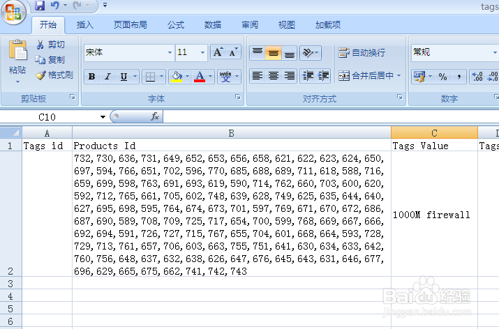Screen dimensions: 499x329
Task: Open the 视图 ribbon tab
Action: [x=286, y=25]
